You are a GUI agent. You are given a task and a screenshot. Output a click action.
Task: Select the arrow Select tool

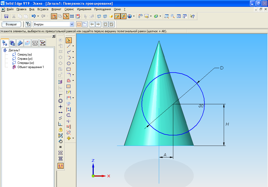[69, 40]
